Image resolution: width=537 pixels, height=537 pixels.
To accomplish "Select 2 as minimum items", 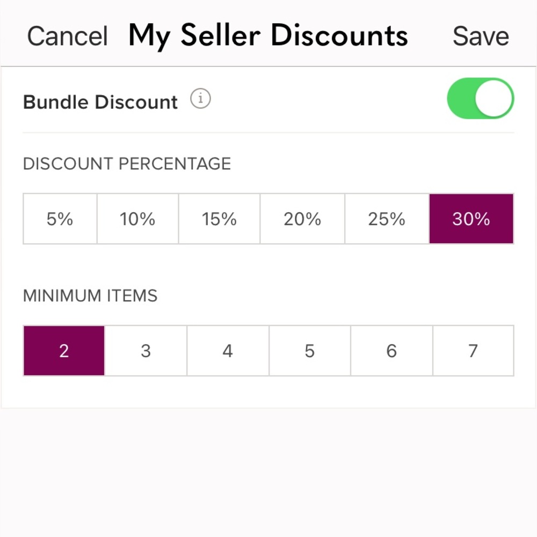I will click(x=63, y=351).
